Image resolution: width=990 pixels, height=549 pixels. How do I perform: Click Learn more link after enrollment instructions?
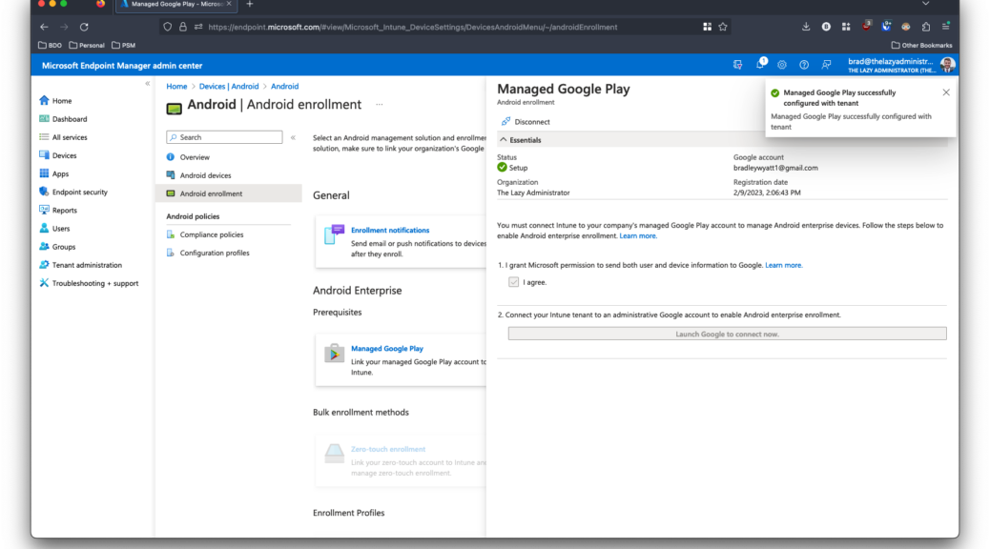[x=638, y=236]
